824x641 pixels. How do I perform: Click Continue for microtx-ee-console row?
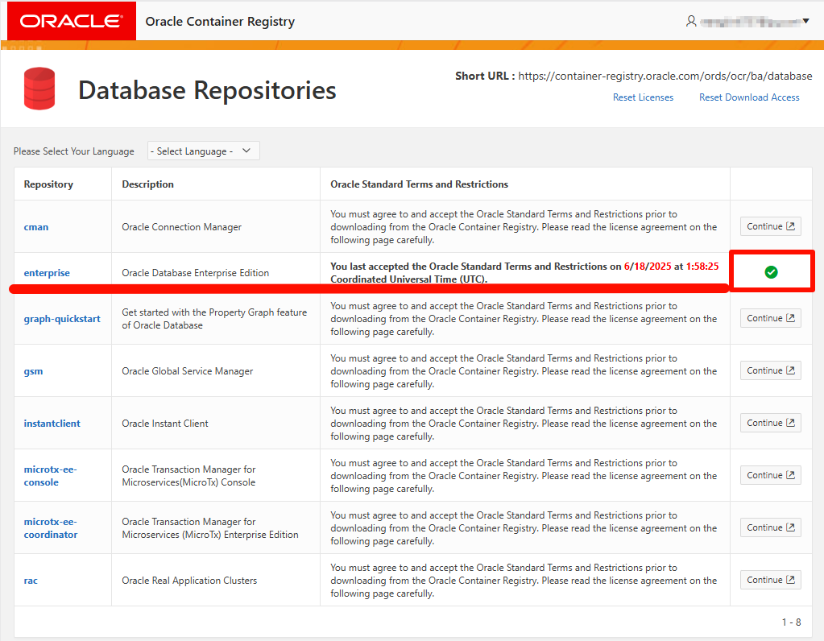(x=770, y=475)
